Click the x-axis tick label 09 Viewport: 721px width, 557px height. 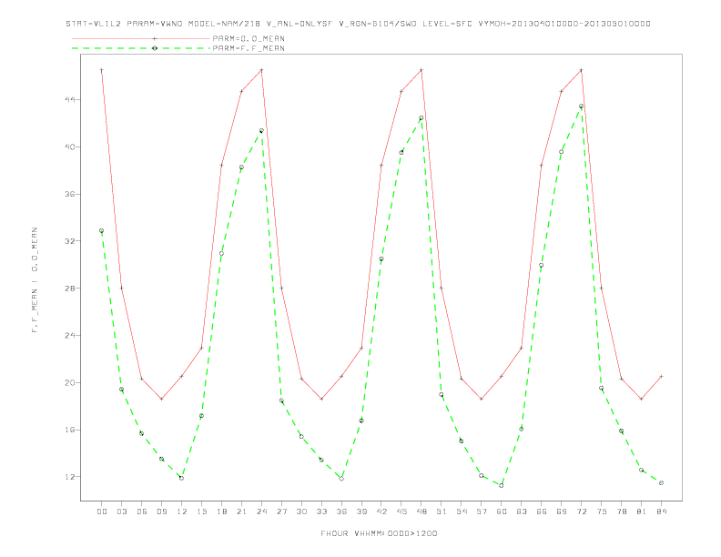click(x=162, y=511)
